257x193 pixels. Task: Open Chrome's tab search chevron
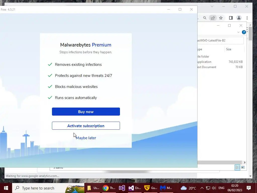(x=212, y=6)
